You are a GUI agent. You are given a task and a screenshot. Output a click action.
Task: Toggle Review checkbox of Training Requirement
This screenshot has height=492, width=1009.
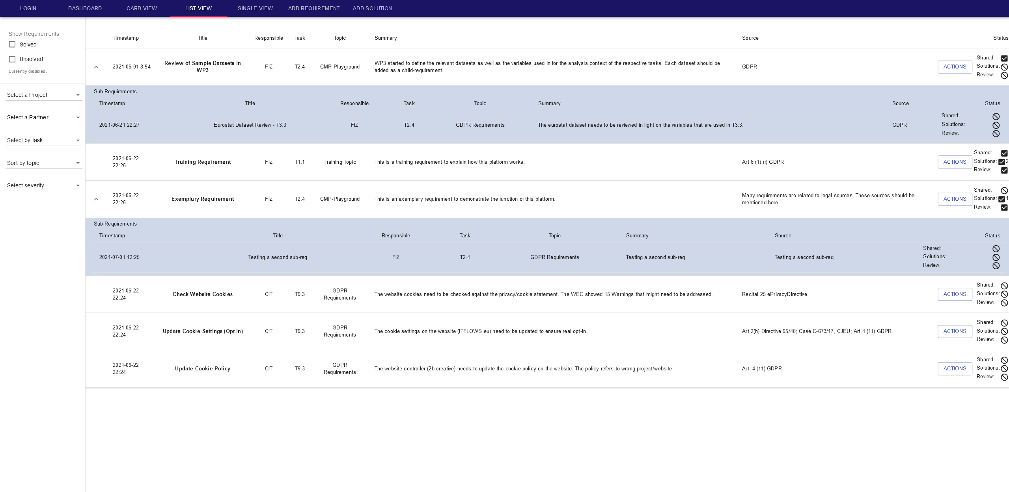1004,170
